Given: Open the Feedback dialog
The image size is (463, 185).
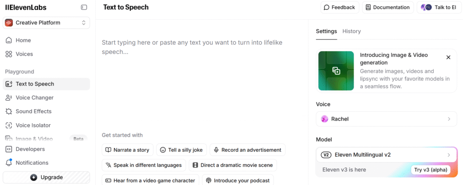Looking at the screenshot, I should pyautogui.click(x=340, y=7).
